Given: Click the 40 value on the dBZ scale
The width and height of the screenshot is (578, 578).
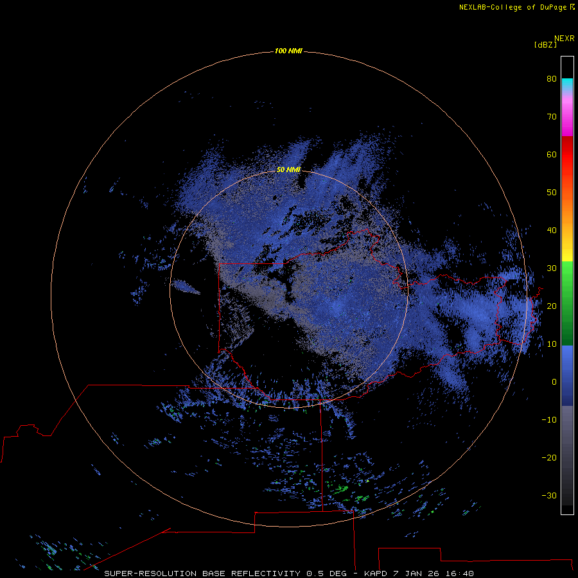Looking at the screenshot, I should point(552,231).
